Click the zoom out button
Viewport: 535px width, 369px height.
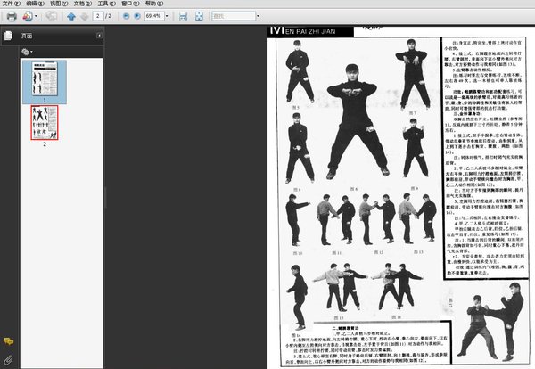click(x=124, y=16)
